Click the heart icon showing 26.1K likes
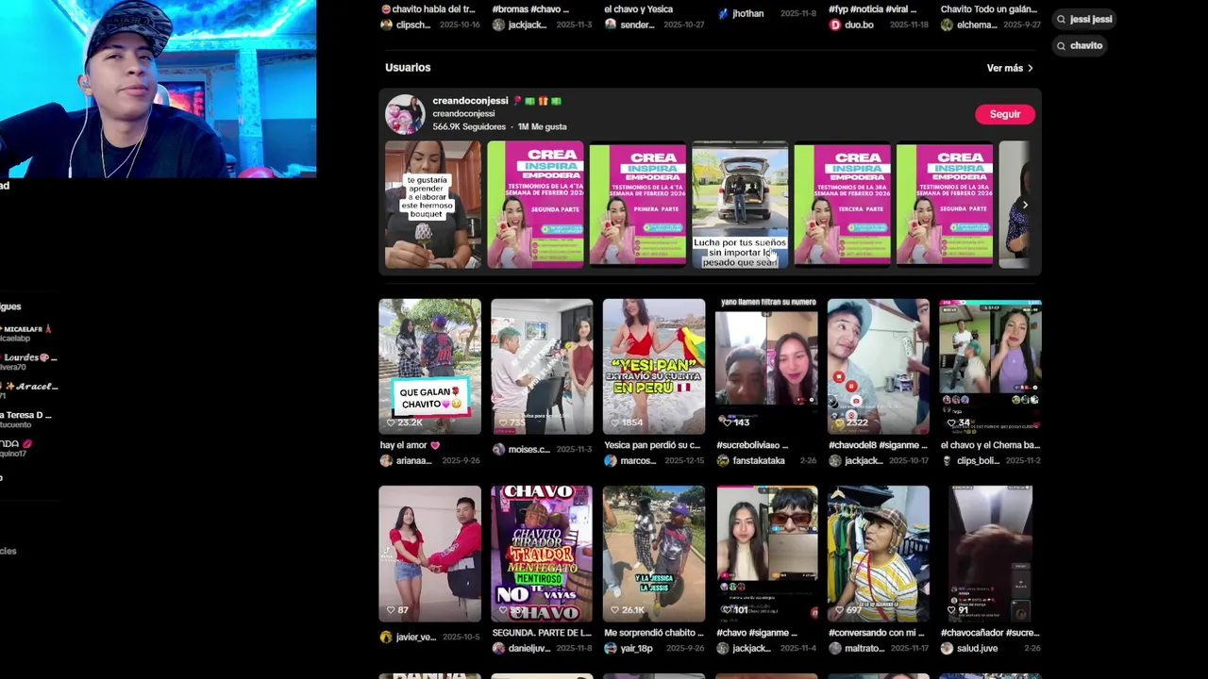This screenshot has width=1208, height=679. pyautogui.click(x=614, y=610)
